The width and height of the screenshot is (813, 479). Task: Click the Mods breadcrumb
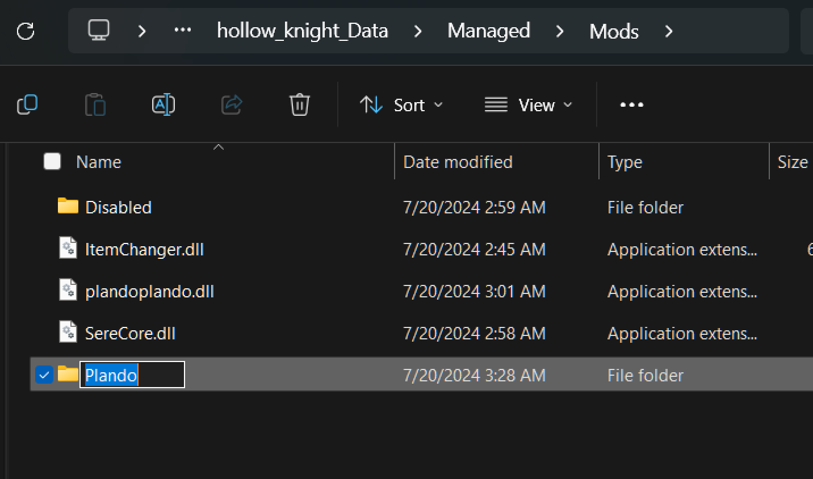(x=614, y=31)
